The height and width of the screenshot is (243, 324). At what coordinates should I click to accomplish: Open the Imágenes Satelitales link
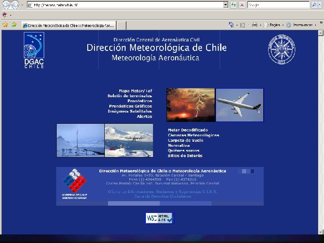click(130, 111)
